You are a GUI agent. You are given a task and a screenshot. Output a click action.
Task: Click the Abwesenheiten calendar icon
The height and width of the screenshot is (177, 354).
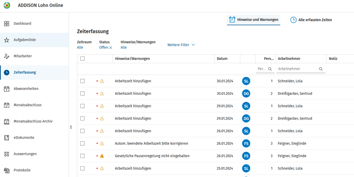pos(7,89)
